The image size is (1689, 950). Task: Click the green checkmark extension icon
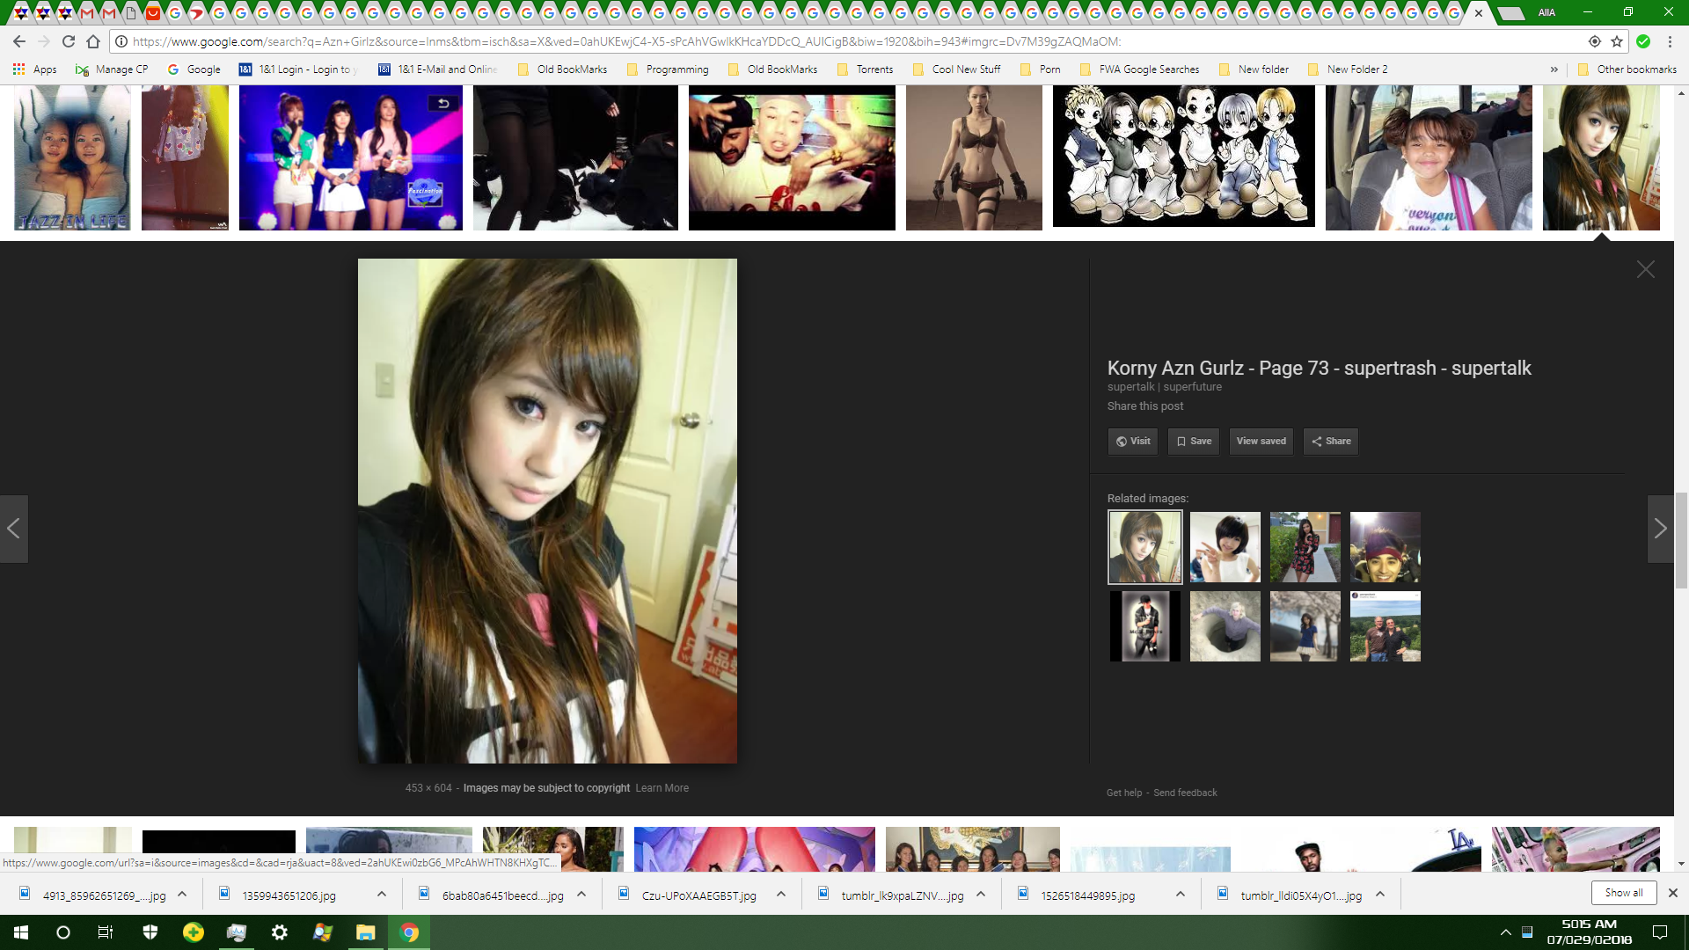tap(1643, 41)
